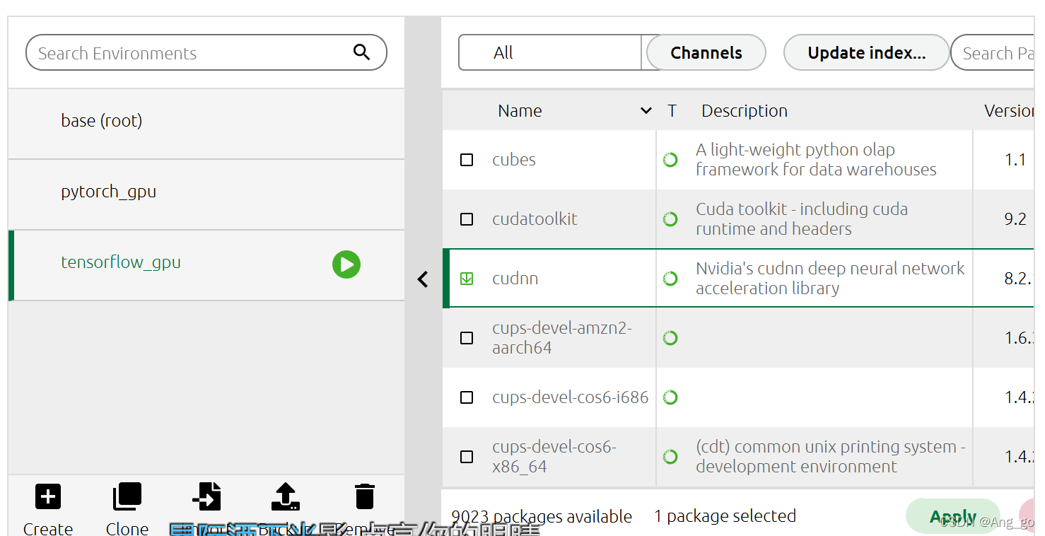Open the All package filter dropdown
The height and width of the screenshot is (536, 1045).
coord(551,53)
